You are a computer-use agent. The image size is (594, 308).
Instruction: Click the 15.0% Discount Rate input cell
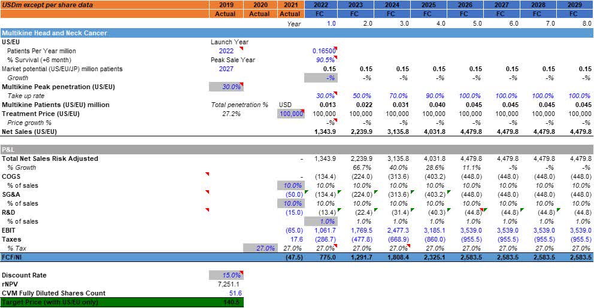[226, 275]
